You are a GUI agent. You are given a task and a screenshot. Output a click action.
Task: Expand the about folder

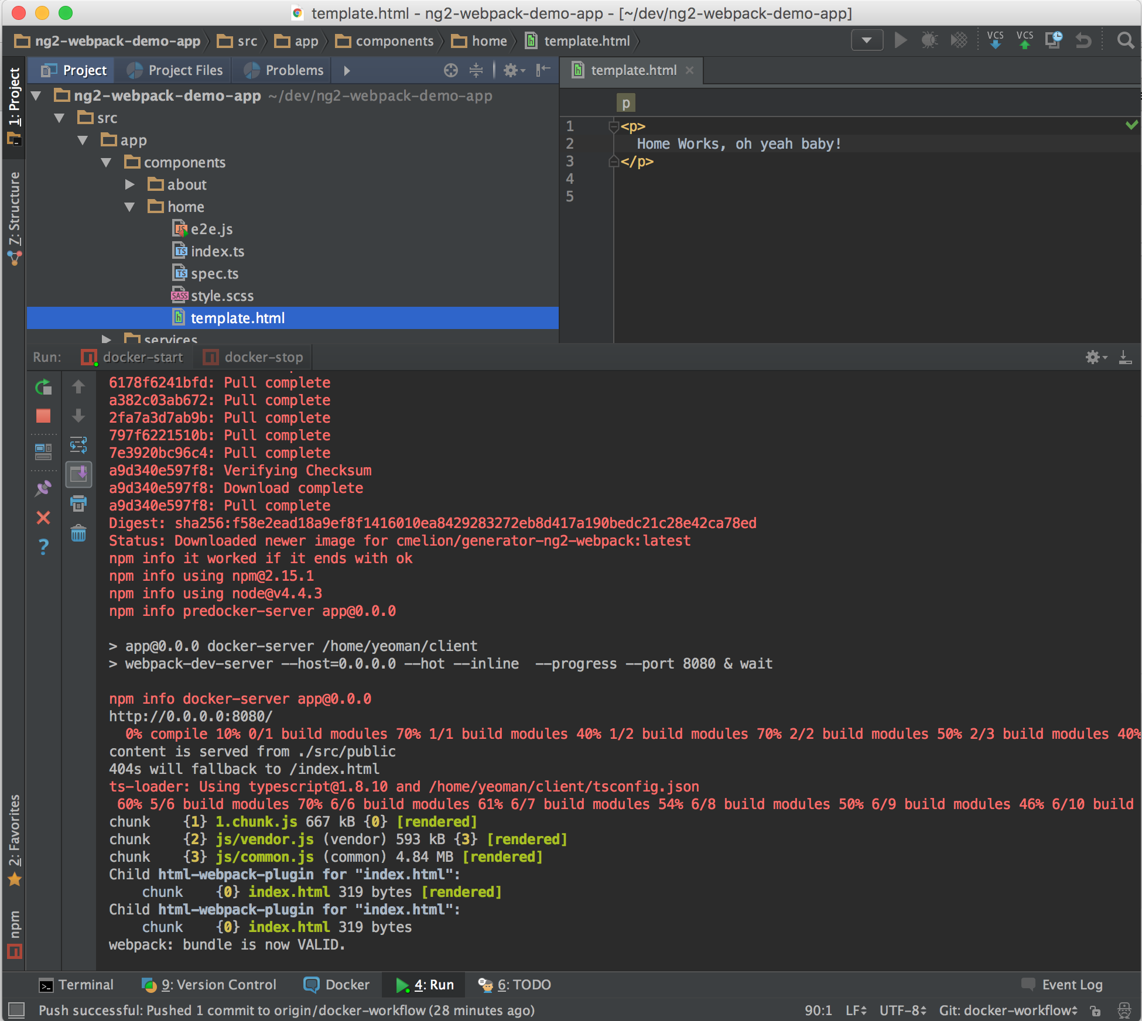click(130, 185)
